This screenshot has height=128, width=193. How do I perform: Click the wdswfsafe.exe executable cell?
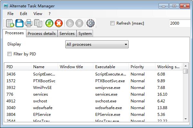pyautogui.click(x=108, y=108)
